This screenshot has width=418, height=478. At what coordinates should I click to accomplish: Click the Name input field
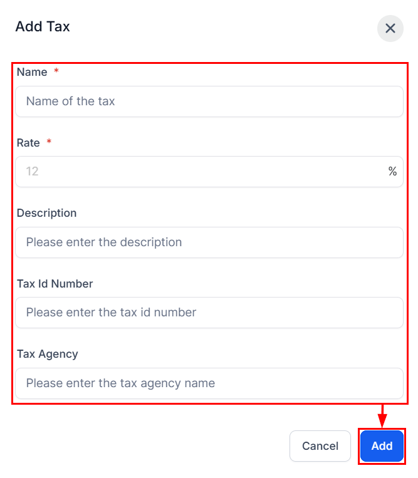[209, 101]
